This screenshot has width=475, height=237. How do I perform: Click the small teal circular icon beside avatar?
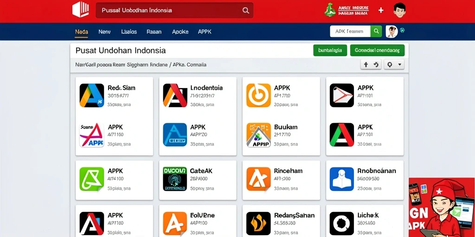pyautogui.click(x=402, y=30)
